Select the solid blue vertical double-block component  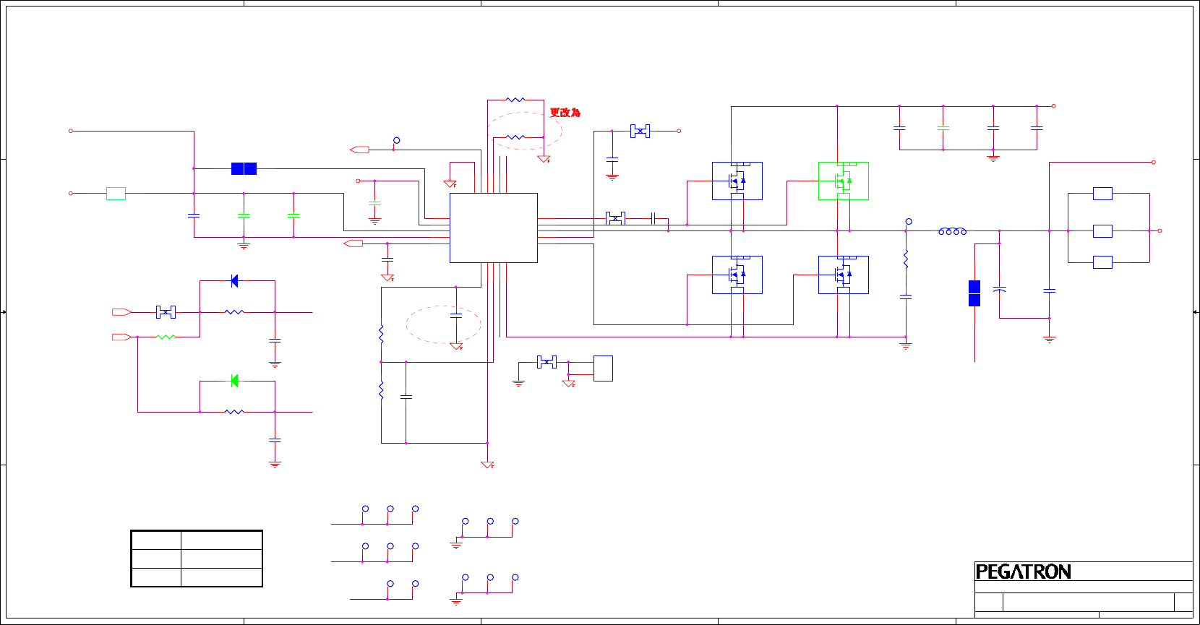point(974,293)
